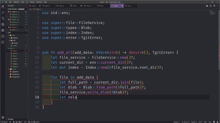Open the Edit menu

10,2
